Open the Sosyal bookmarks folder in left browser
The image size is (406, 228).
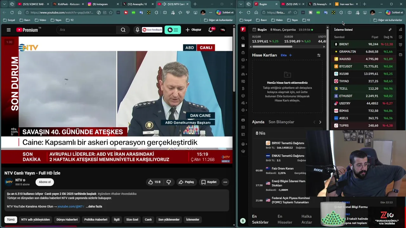click(9, 20)
